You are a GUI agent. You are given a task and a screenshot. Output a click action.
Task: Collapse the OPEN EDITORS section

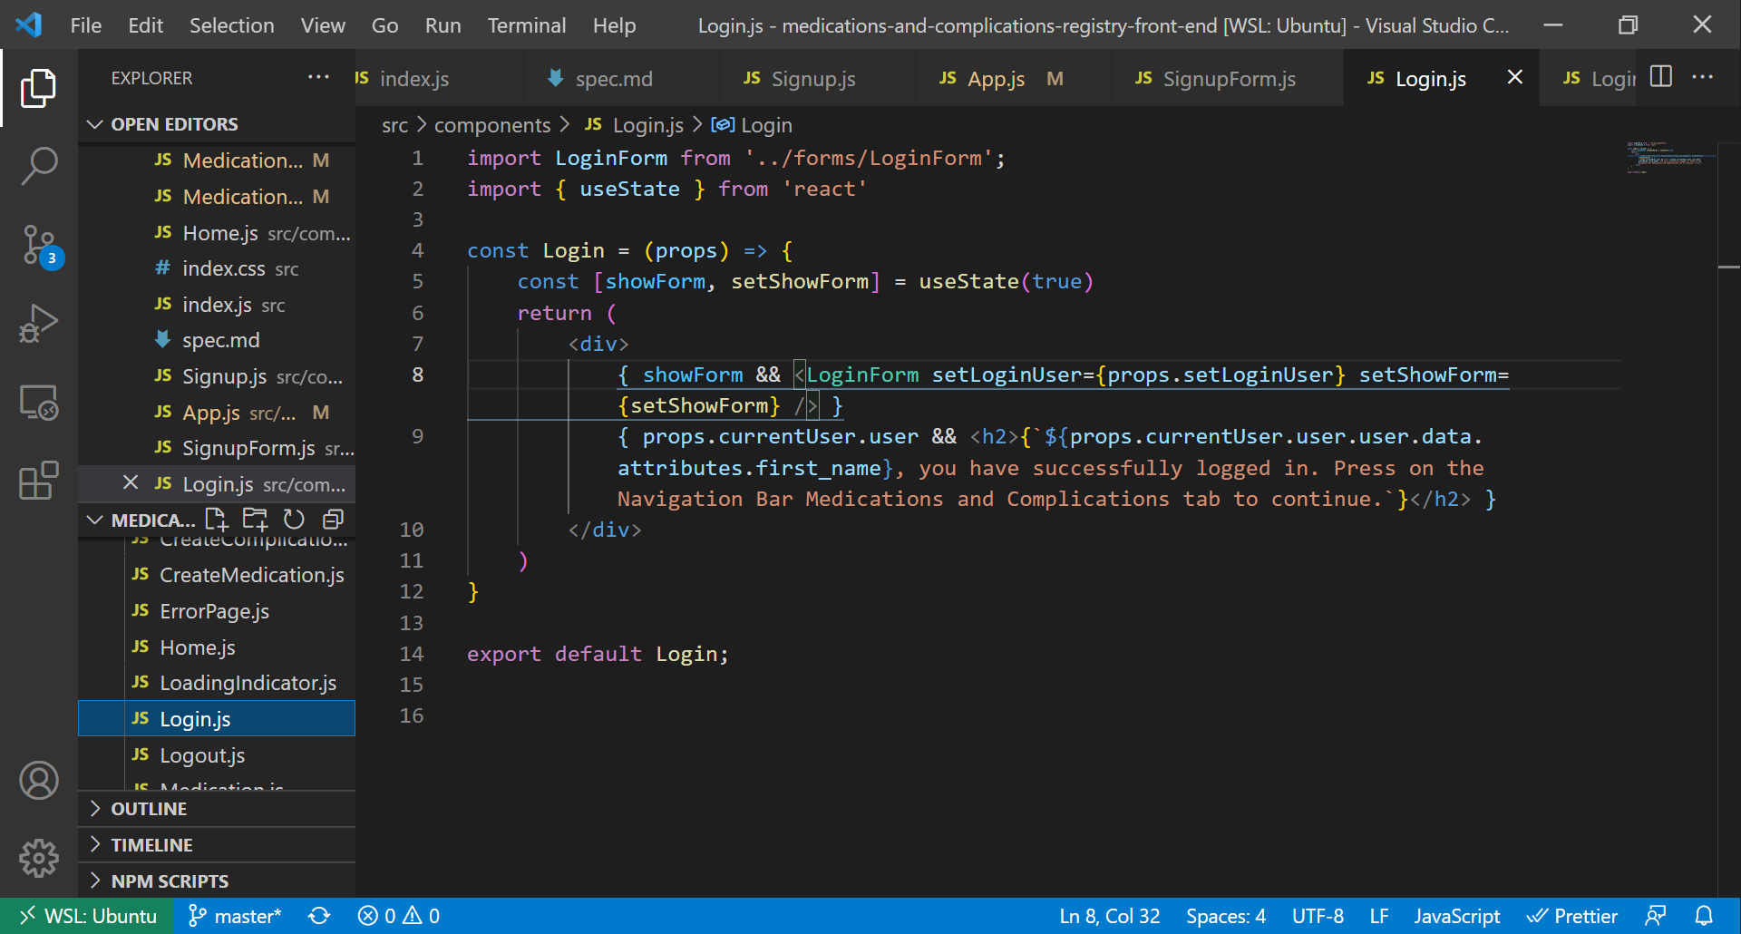tap(174, 124)
